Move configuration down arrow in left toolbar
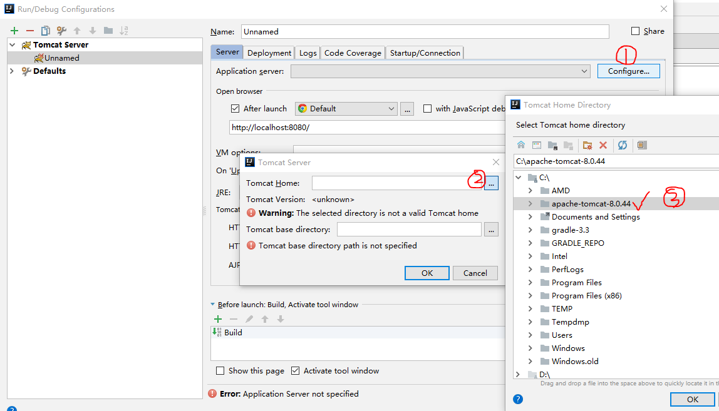 (x=93, y=31)
